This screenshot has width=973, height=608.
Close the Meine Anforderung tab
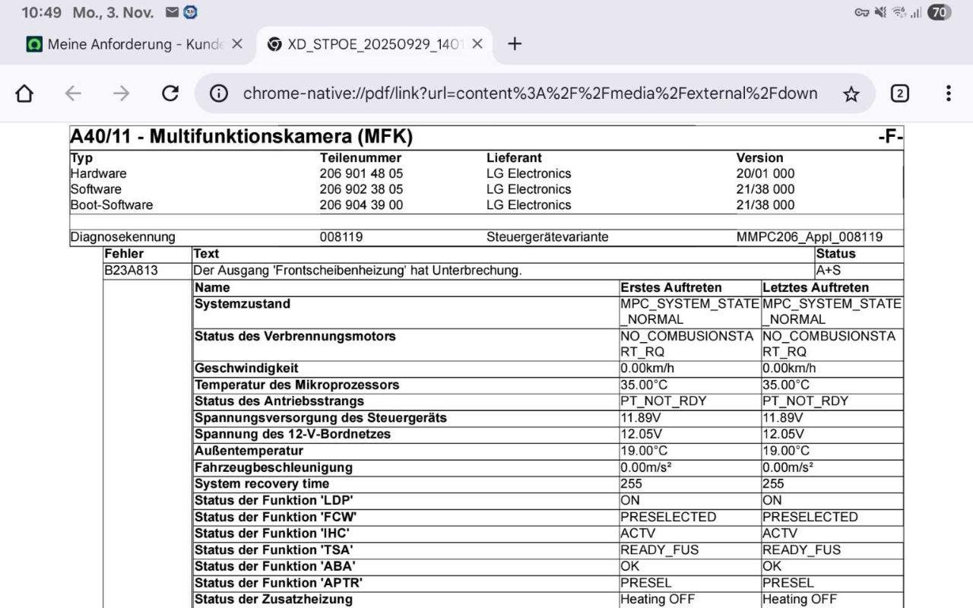[237, 44]
